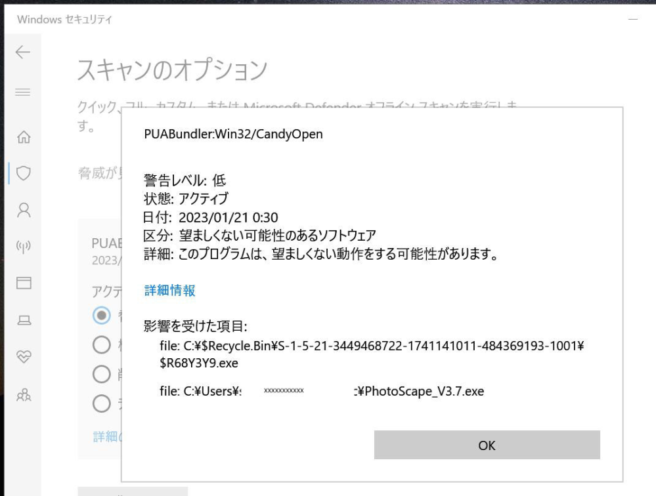Click the 日付: 2023/01/21 0:30 line

point(210,217)
